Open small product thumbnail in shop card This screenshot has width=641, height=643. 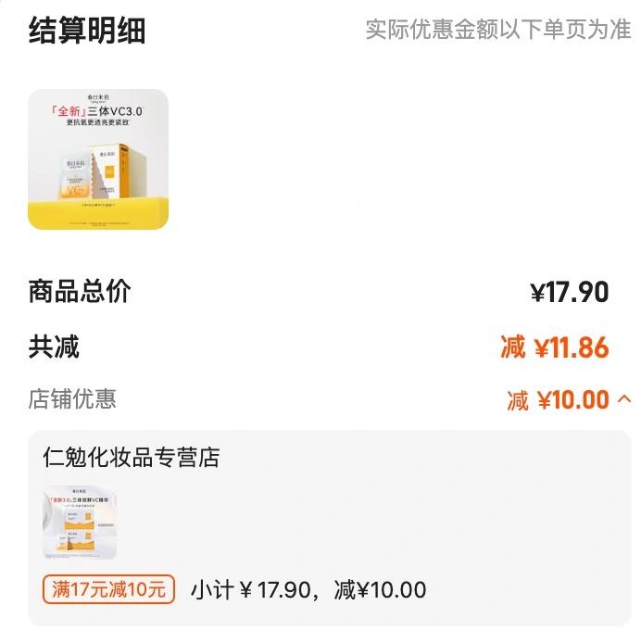click(x=80, y=523)
